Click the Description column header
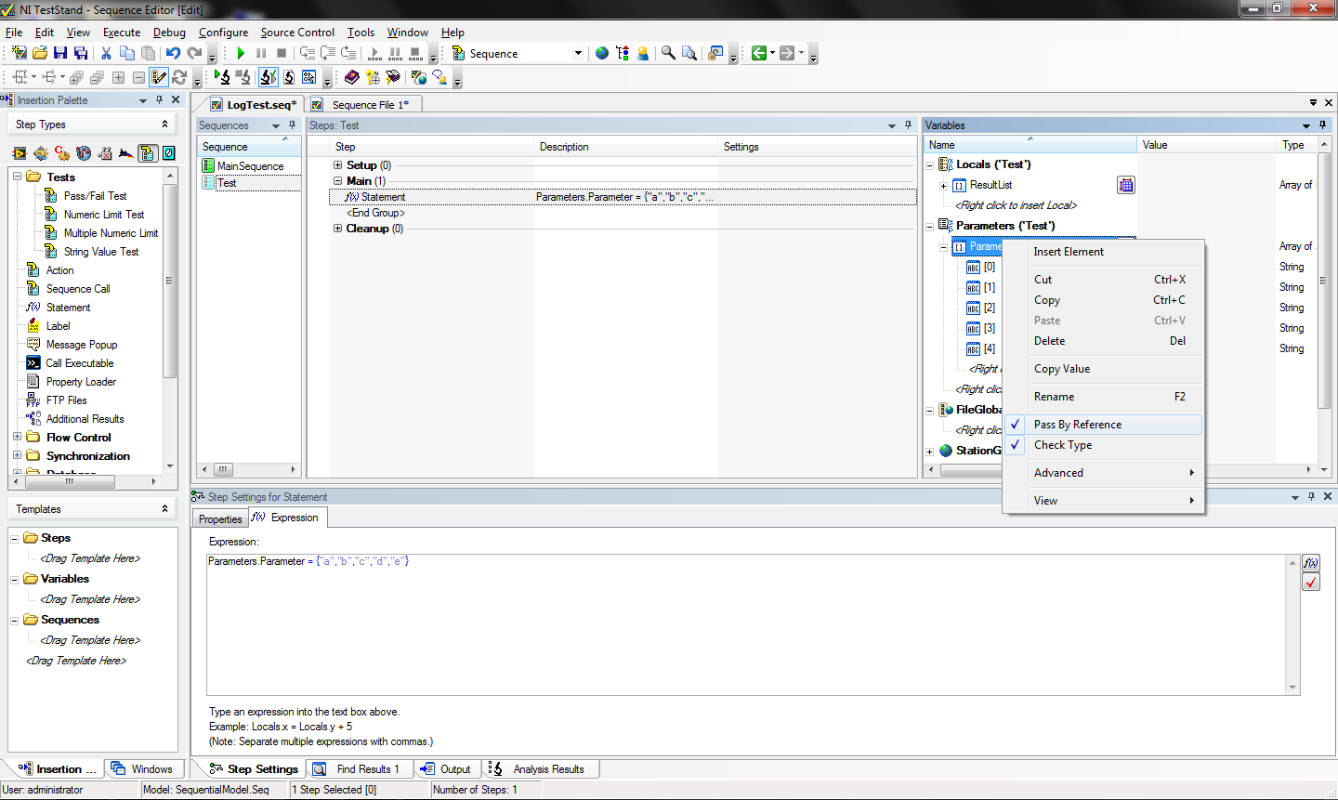Image resolution: width=1338 pixels, height=800 pixels. point(625,146)
